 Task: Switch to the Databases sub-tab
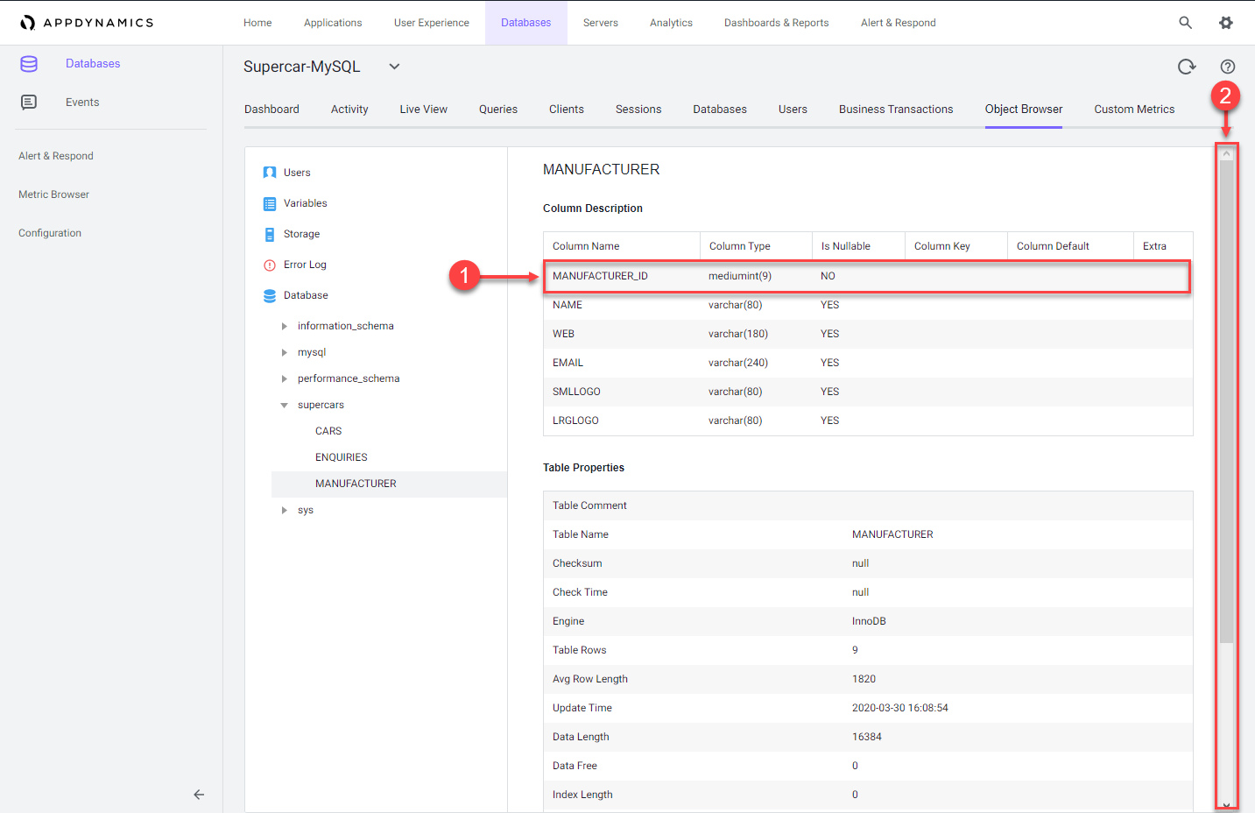point(720,110)
